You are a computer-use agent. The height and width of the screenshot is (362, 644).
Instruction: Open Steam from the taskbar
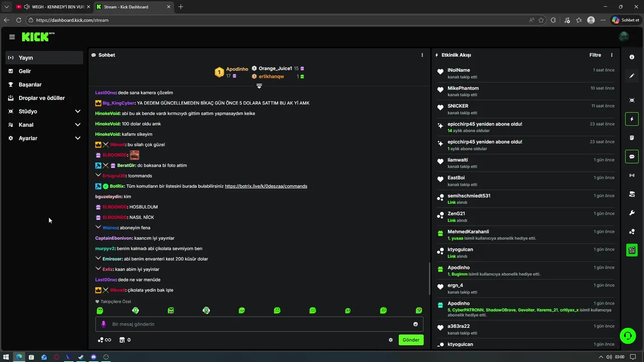[x=81, y=357]
